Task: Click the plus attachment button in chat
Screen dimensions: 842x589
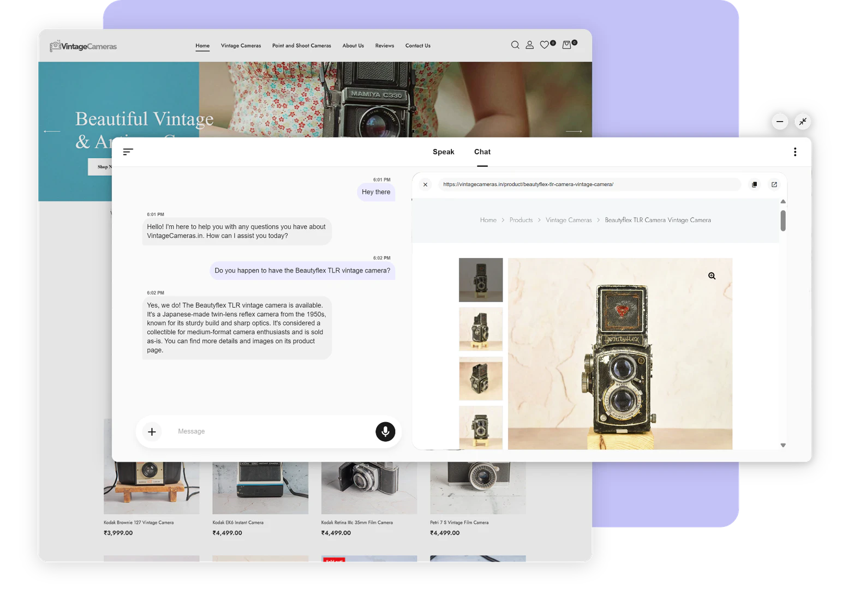Action: click(152, 432)
